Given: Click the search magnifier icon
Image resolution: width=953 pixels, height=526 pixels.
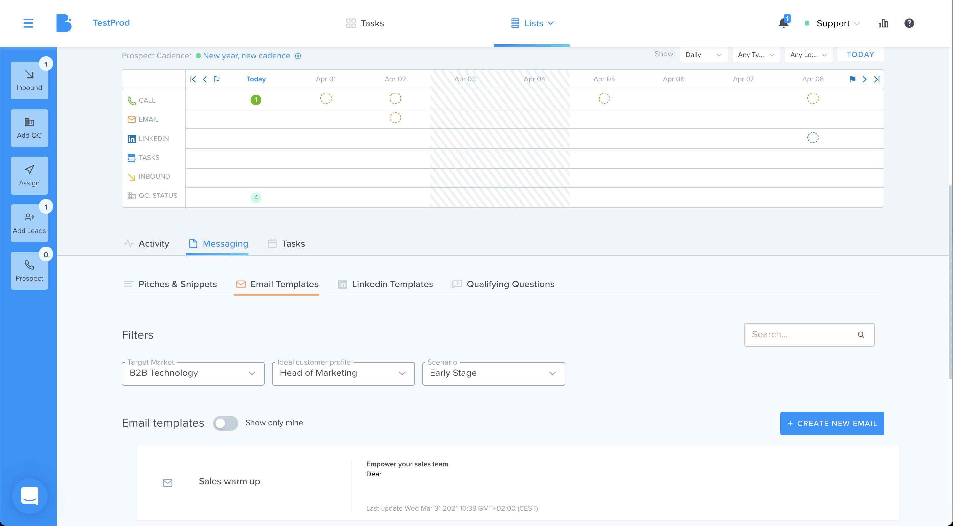Looking at the screenshot, I should click(861, 335).
